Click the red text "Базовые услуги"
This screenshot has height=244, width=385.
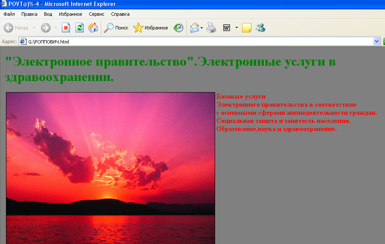[x=241, y=96]
